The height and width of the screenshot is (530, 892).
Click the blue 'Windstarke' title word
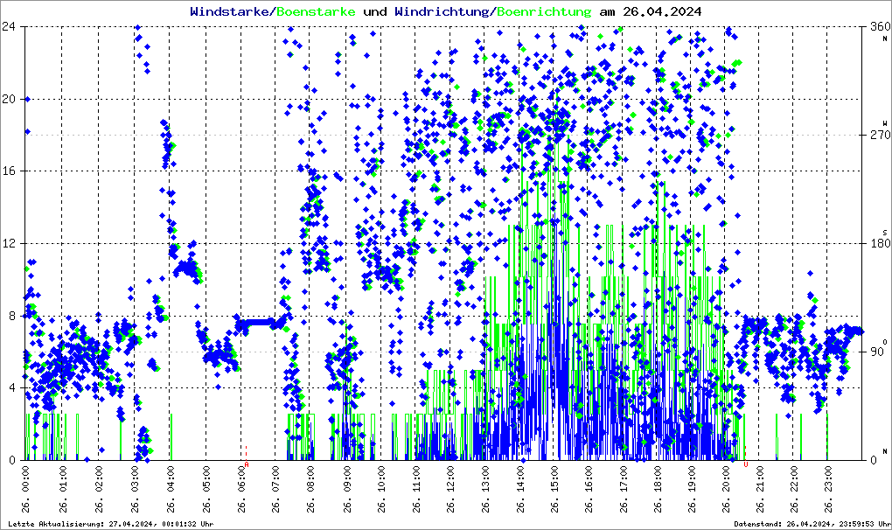click(x=229, y=11)
